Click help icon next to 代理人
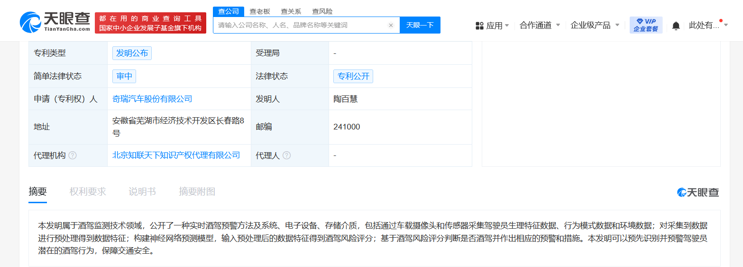This screenshot has height=267, width=743. (287, 155)
